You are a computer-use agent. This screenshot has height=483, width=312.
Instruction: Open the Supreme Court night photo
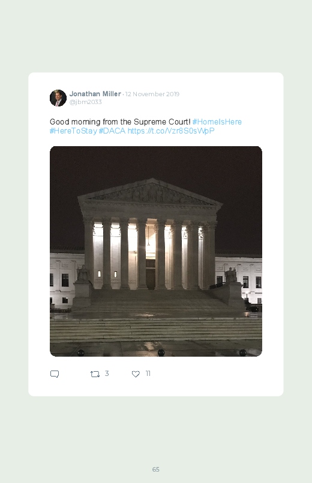tap(156, 251)
